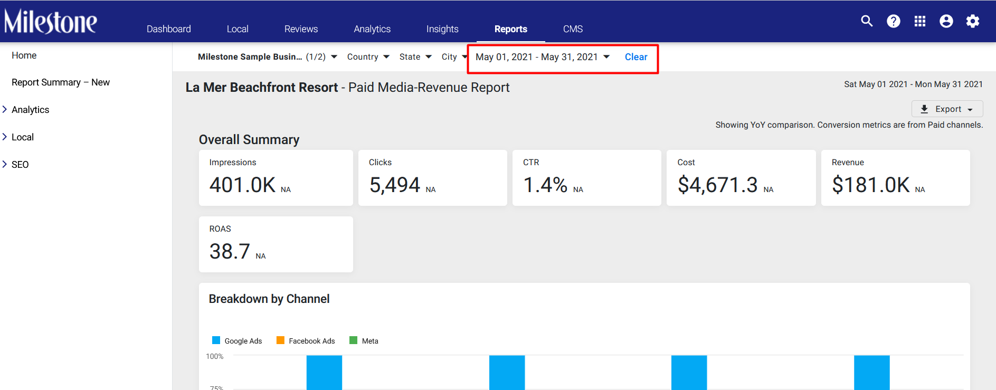Screen dimensions: 996x390
Task: Toggle Facebook Ads legend swatch
Action: 280,340
